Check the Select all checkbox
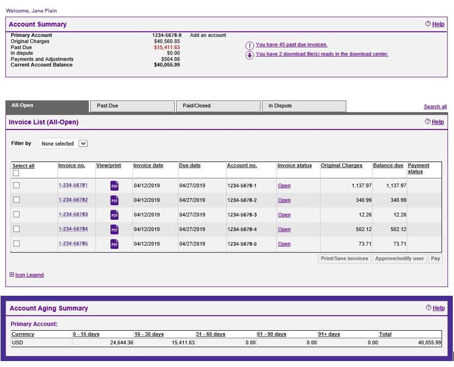 pos(16,173)
